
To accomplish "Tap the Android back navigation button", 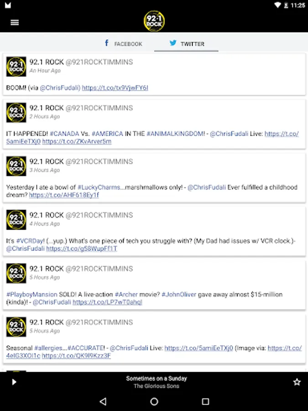I will tap(103, 401).
